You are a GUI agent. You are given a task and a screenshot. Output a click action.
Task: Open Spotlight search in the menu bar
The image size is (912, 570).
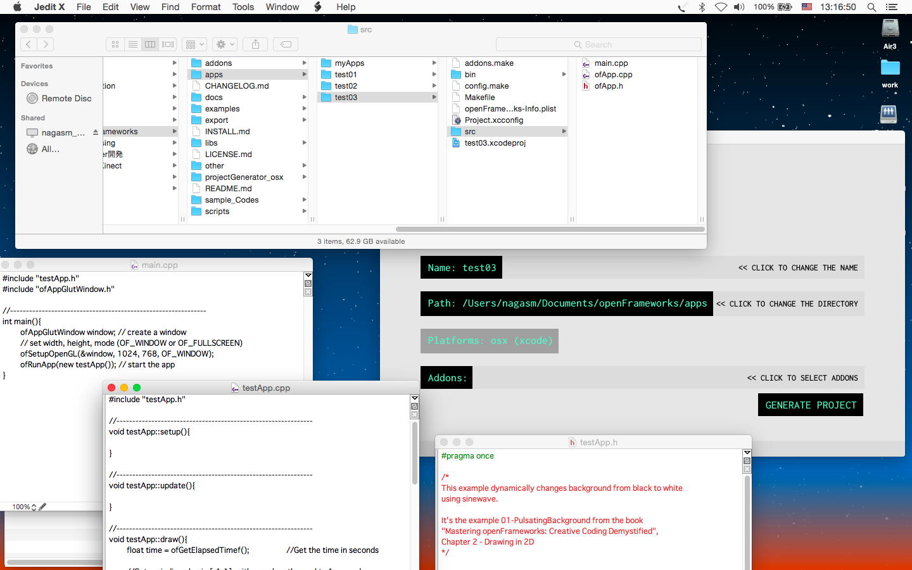pyautogui.click(x=871, y=7)
